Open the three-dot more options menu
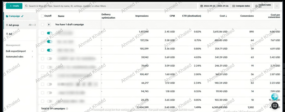The height and width of the screenshot is (112, 285). (x=277, y=6)
